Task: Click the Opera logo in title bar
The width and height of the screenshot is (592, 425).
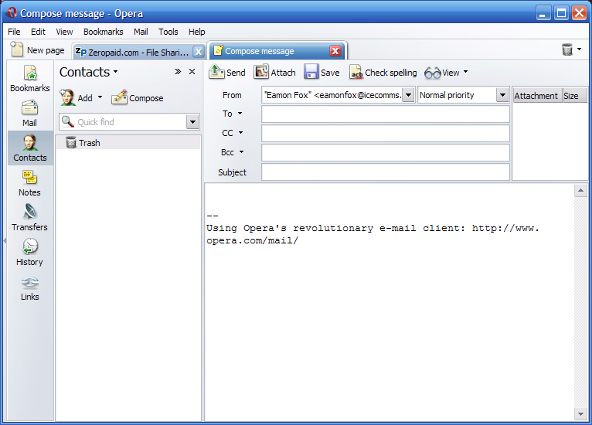Action: coord(12,13)
